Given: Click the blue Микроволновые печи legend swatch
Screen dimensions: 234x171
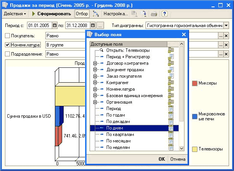Looking at the screenshot, I should click(x=195, y=117).
